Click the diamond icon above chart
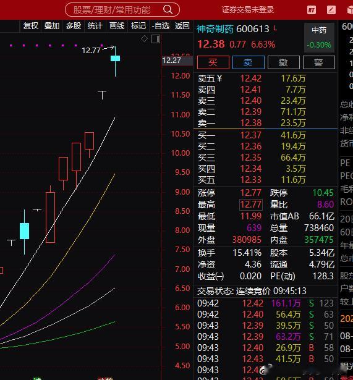The image size is (353, 380). pyautogui.click(x=144, y=38)
